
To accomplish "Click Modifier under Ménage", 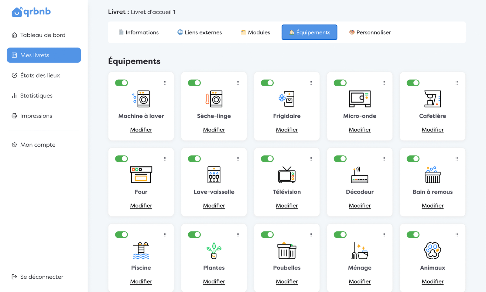I will pyautogui.click(x=360, y=281).
